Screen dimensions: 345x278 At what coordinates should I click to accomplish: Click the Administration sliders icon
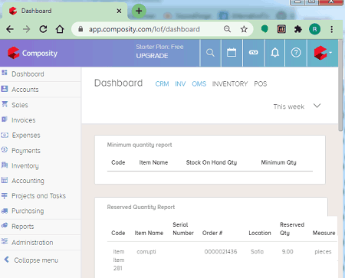click(5, 241)
